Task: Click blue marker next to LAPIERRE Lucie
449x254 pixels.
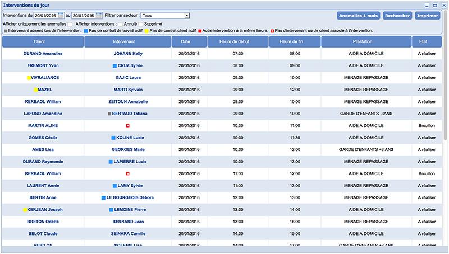Action: tap(111, 162)
